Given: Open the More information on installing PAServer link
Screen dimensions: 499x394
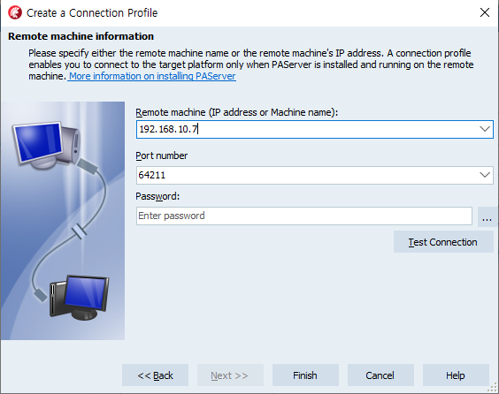Looking at the screenshot, I should [152, 76].
